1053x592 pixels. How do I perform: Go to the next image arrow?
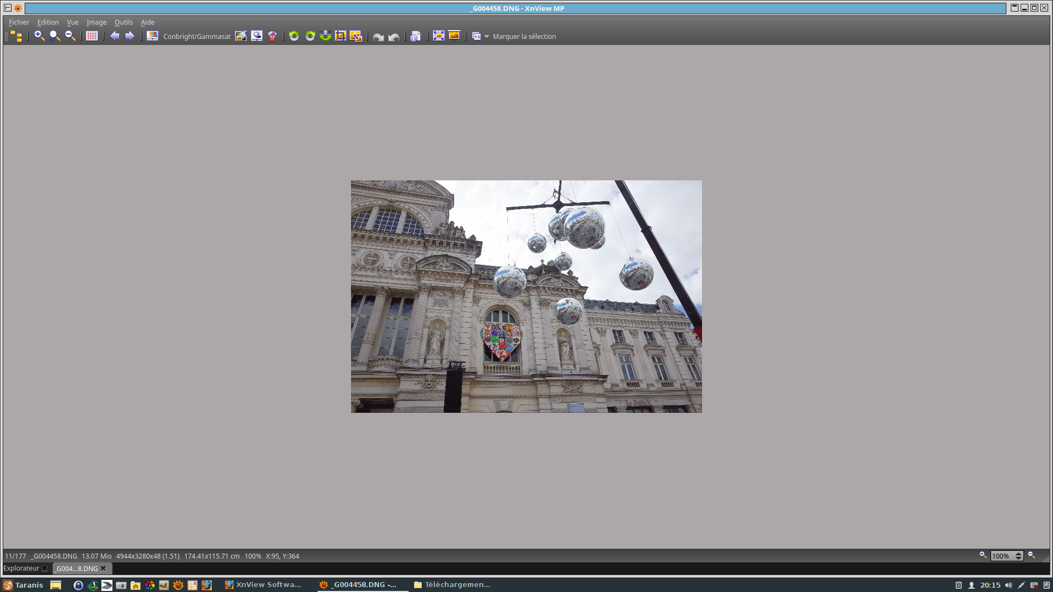pos(130,36)
